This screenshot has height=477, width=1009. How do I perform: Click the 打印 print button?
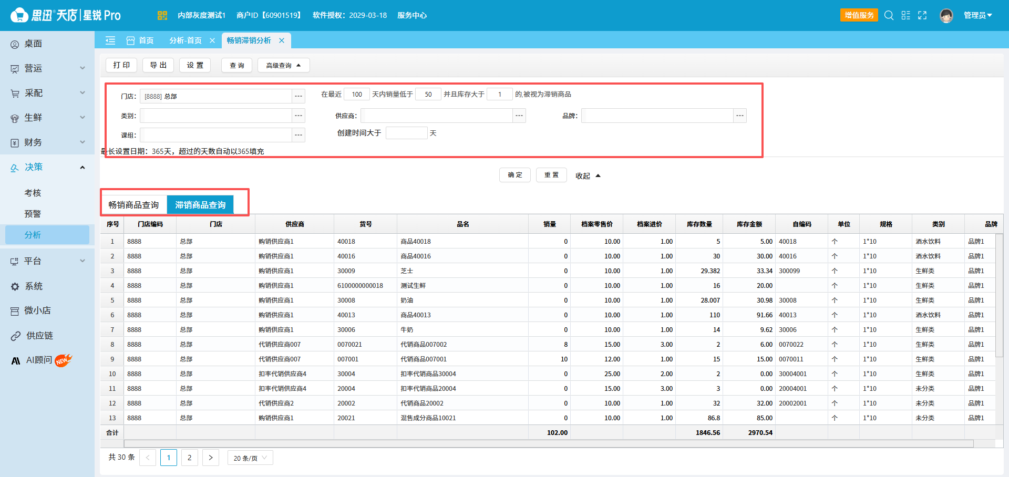pos(121,65)
